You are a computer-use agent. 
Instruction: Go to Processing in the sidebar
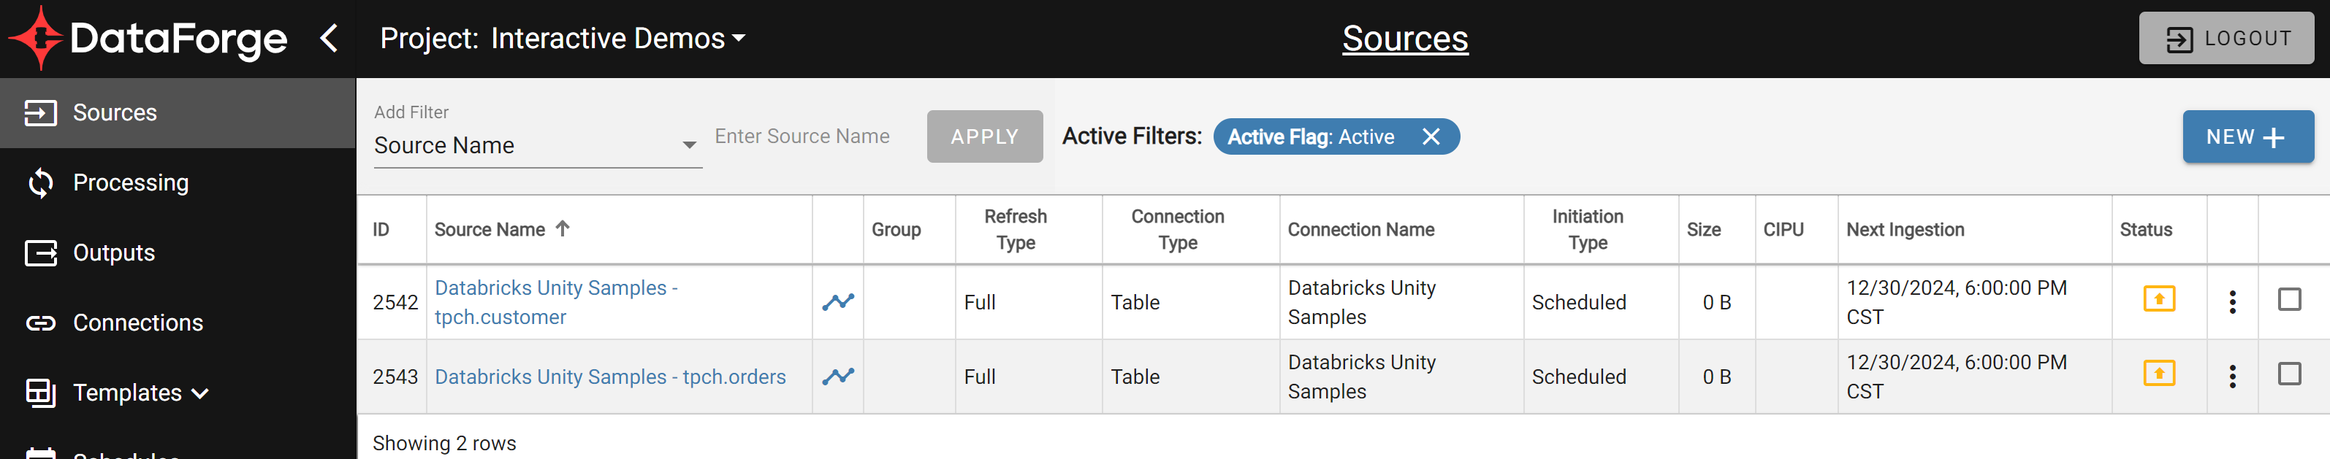coord(178,182)
